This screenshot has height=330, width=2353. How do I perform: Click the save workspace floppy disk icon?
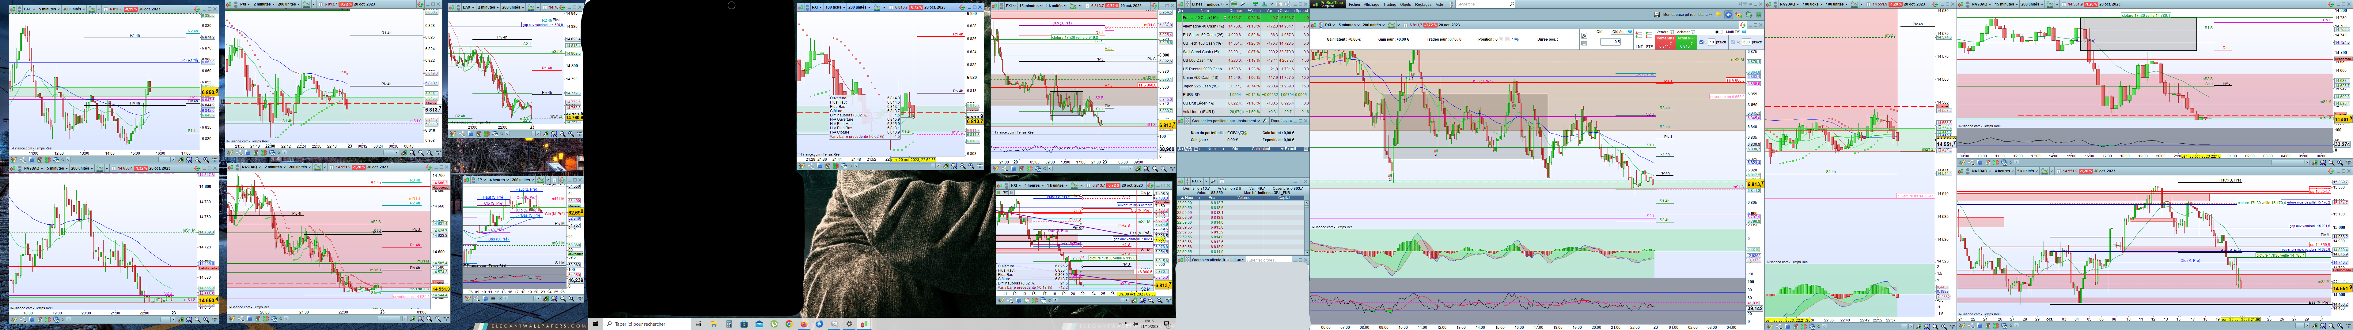coord(1657,15)
